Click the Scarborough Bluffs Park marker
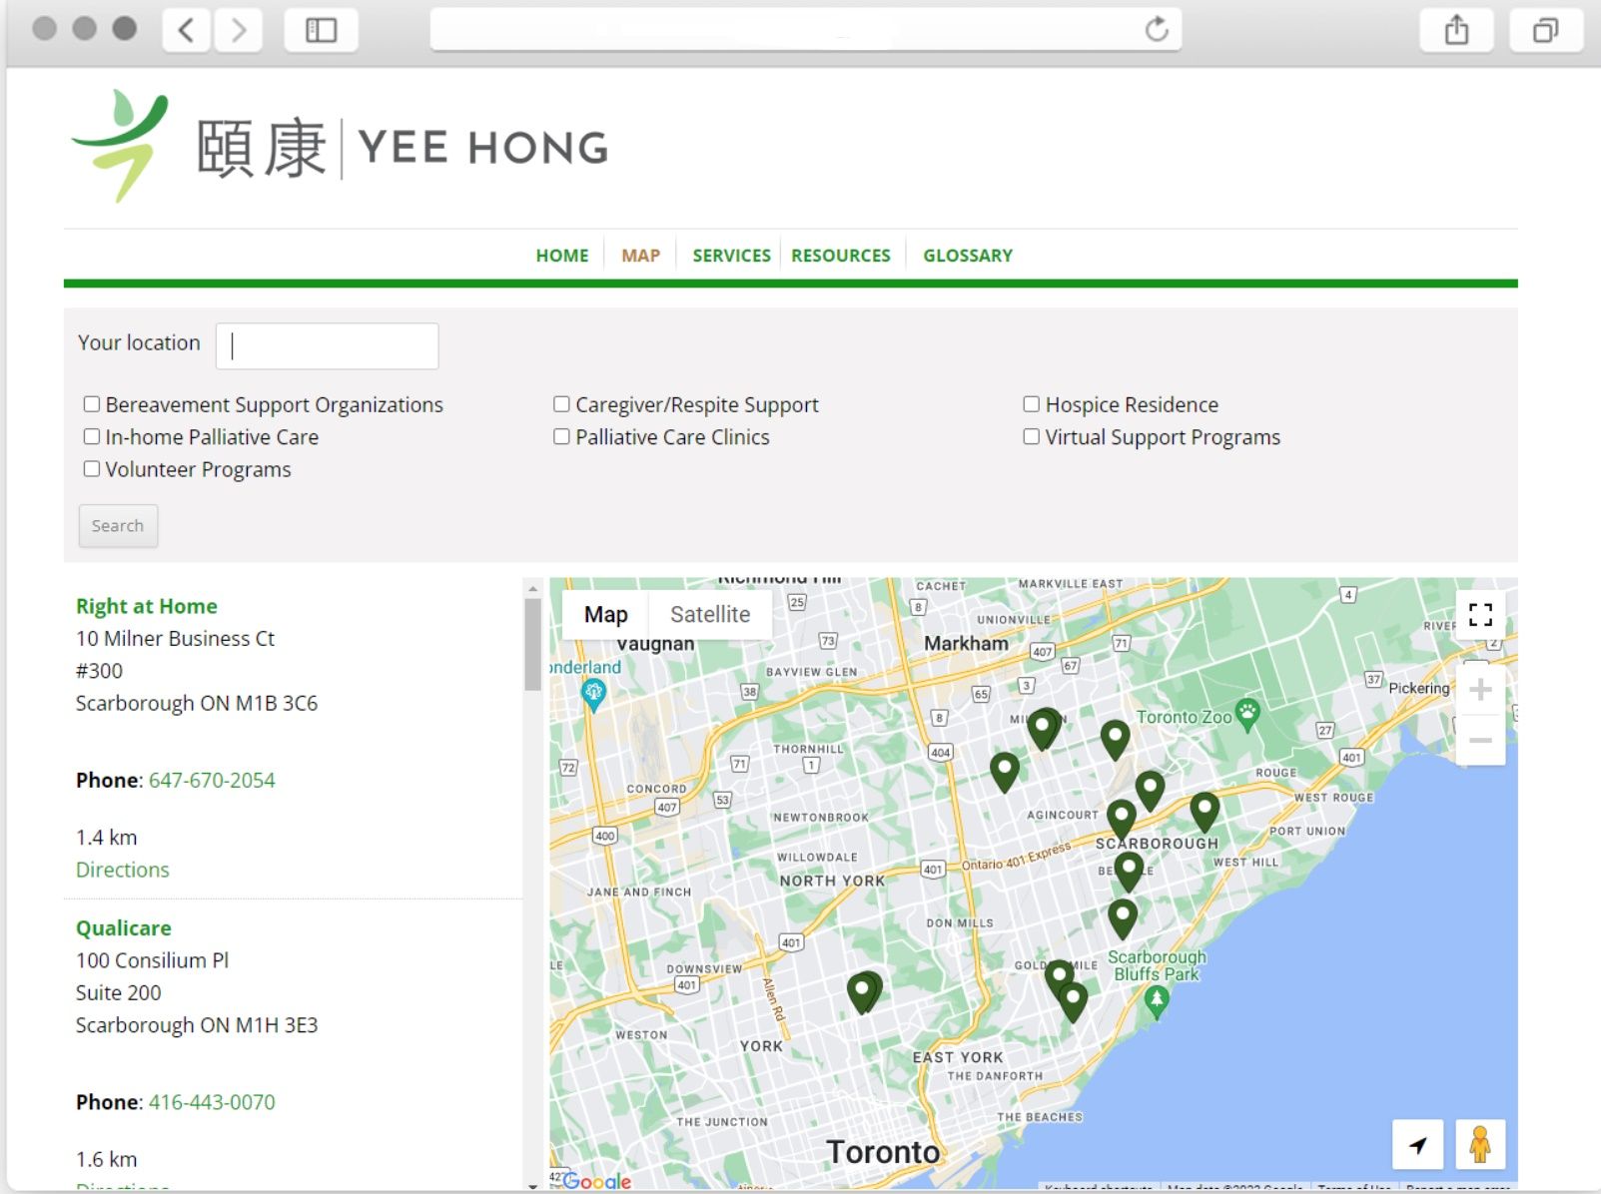 pos(1157,1000)
